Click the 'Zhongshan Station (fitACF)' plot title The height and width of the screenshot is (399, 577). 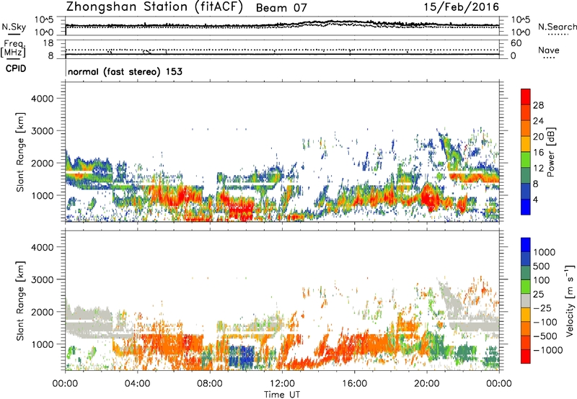coord(154,7)
